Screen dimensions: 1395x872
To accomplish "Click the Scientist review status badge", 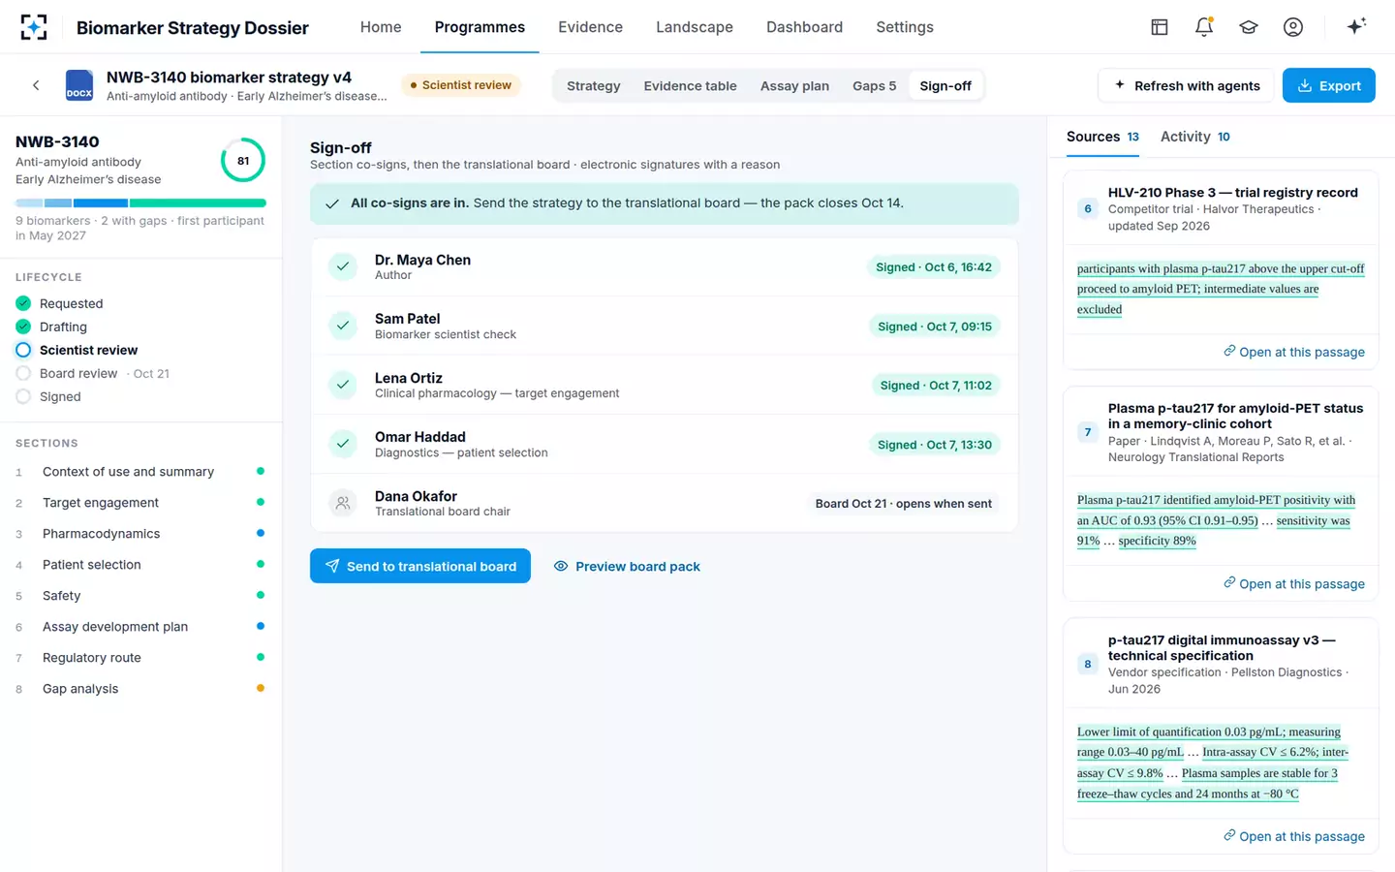I will [461, 85].
